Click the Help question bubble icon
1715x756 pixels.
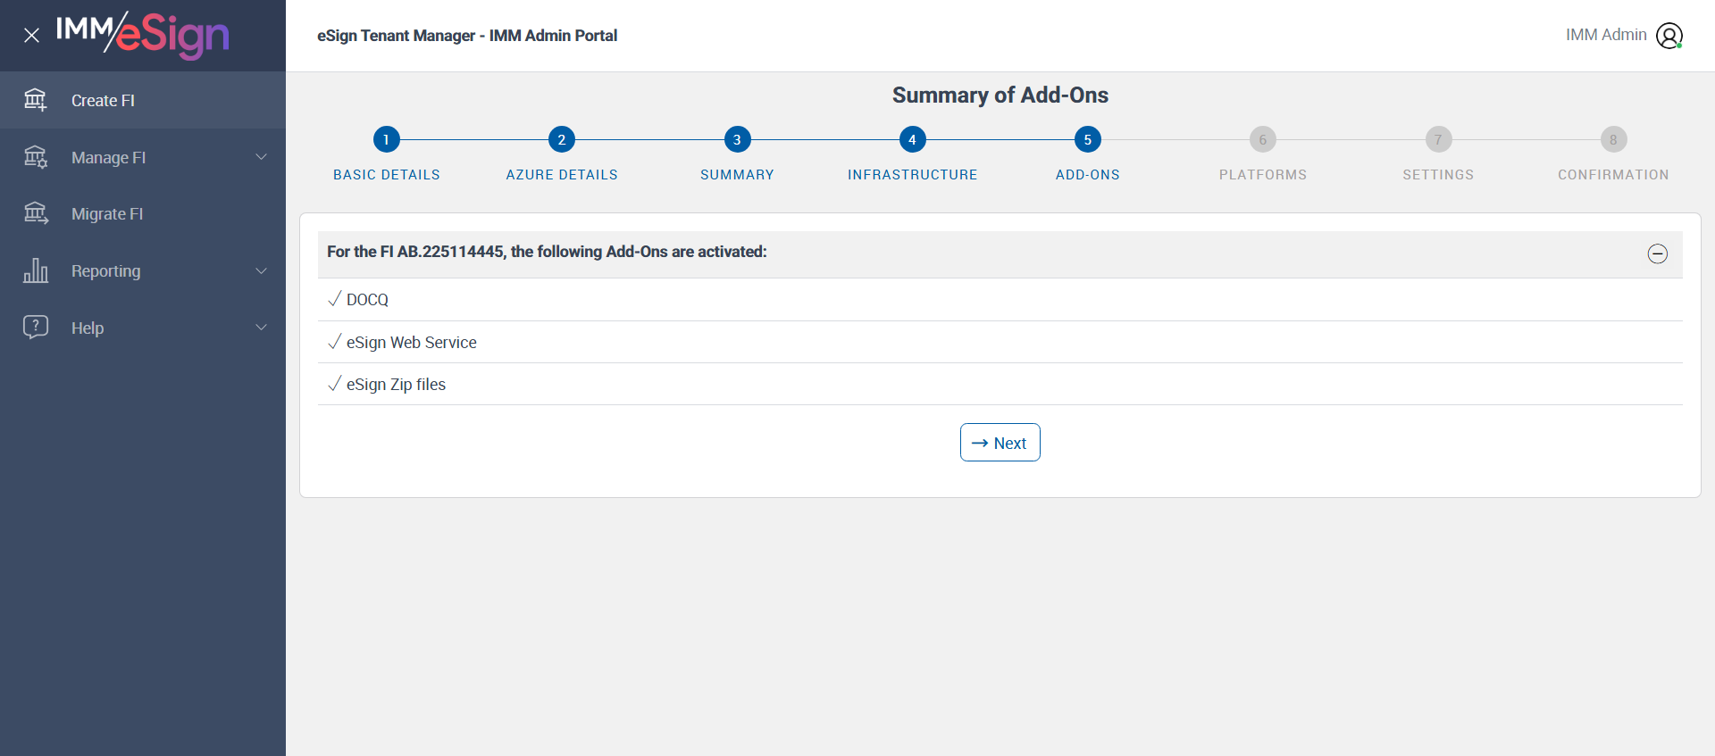pyautogui.click(x=36, y=327)
